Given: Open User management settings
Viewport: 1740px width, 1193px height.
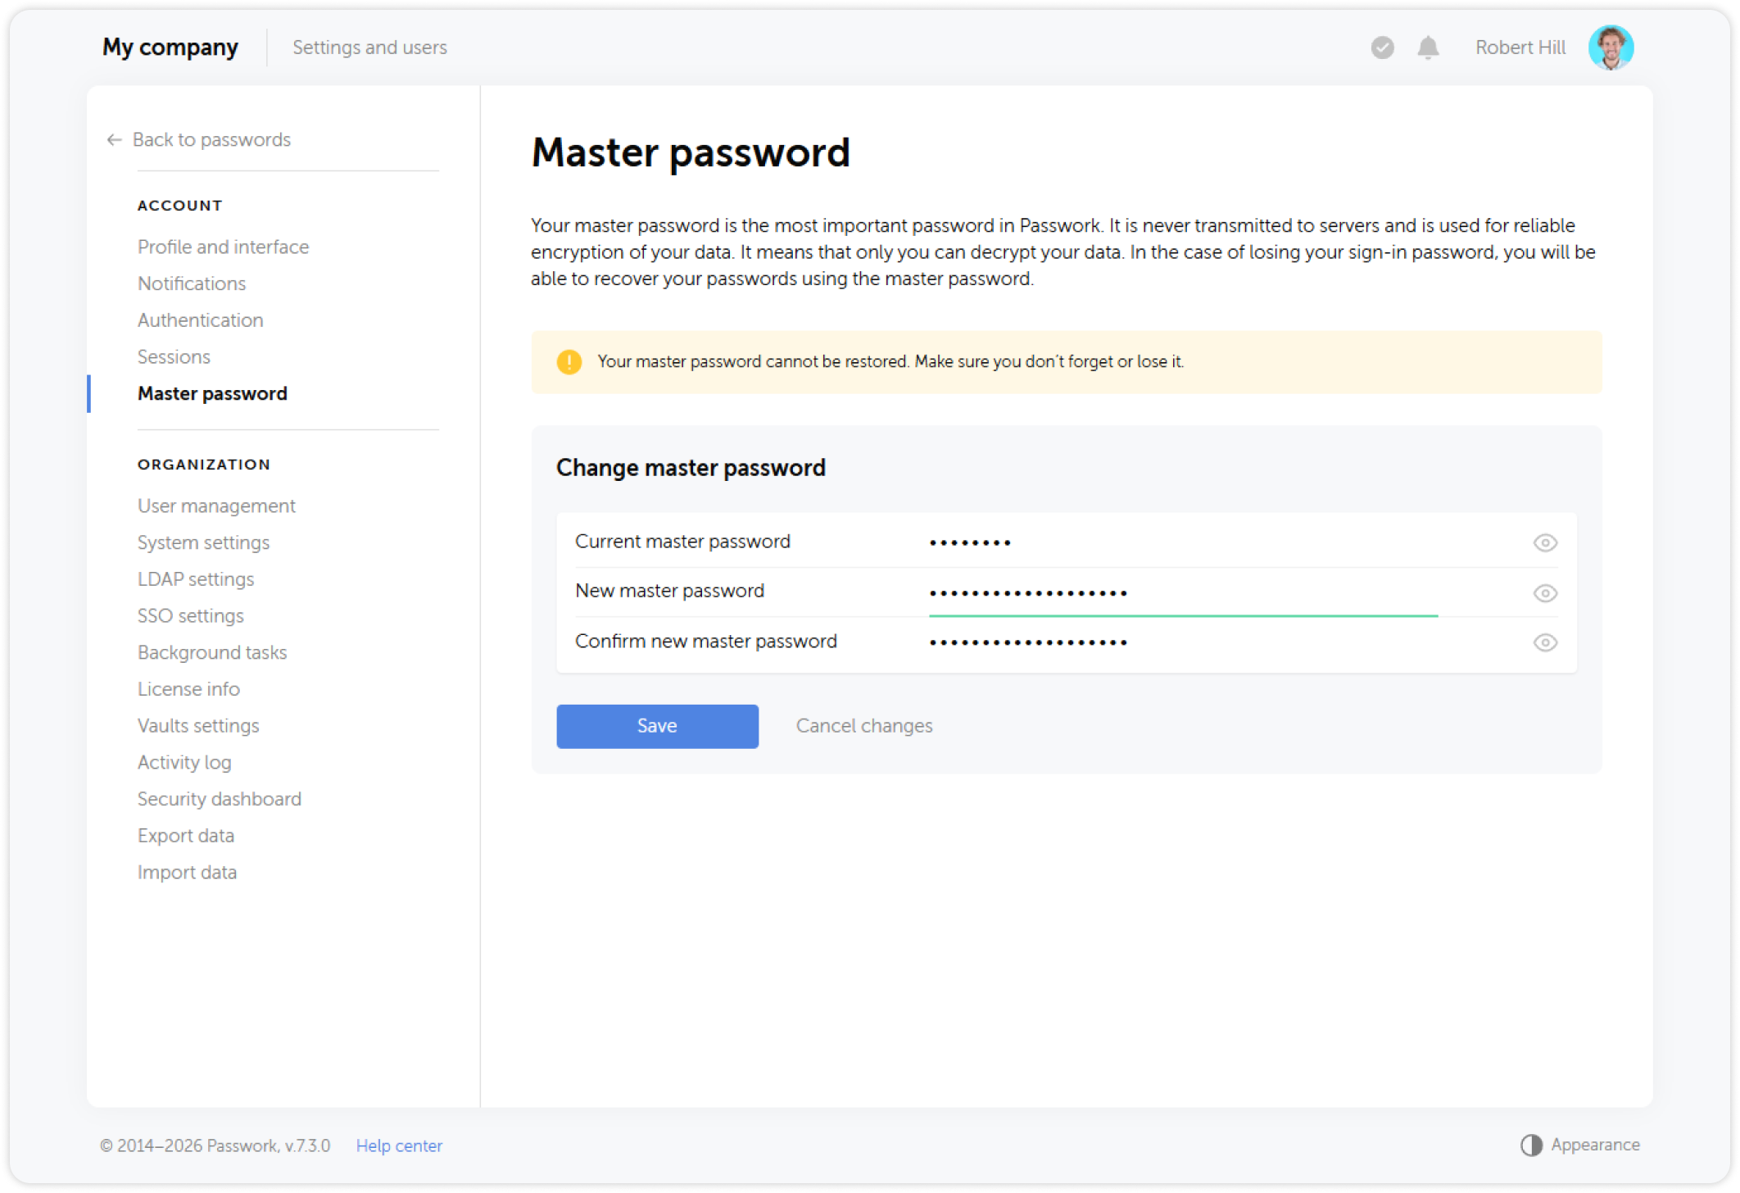Looking at the screenshot, I should pos(216,506).
